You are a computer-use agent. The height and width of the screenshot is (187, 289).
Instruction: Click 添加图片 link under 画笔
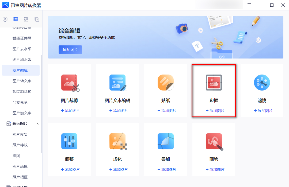coord(215,169)
